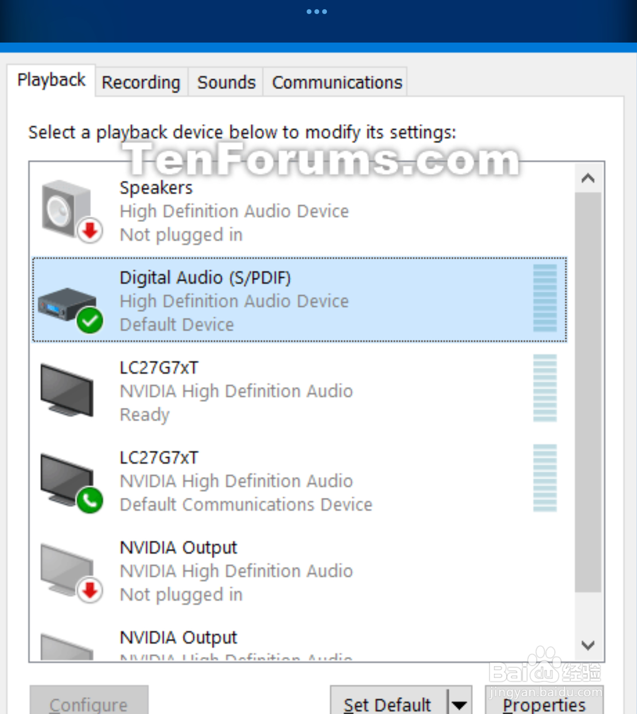Click the Digital Audio volume level meter
The image size is (637, 714).
pyautogui.click(x=545, y=298)
